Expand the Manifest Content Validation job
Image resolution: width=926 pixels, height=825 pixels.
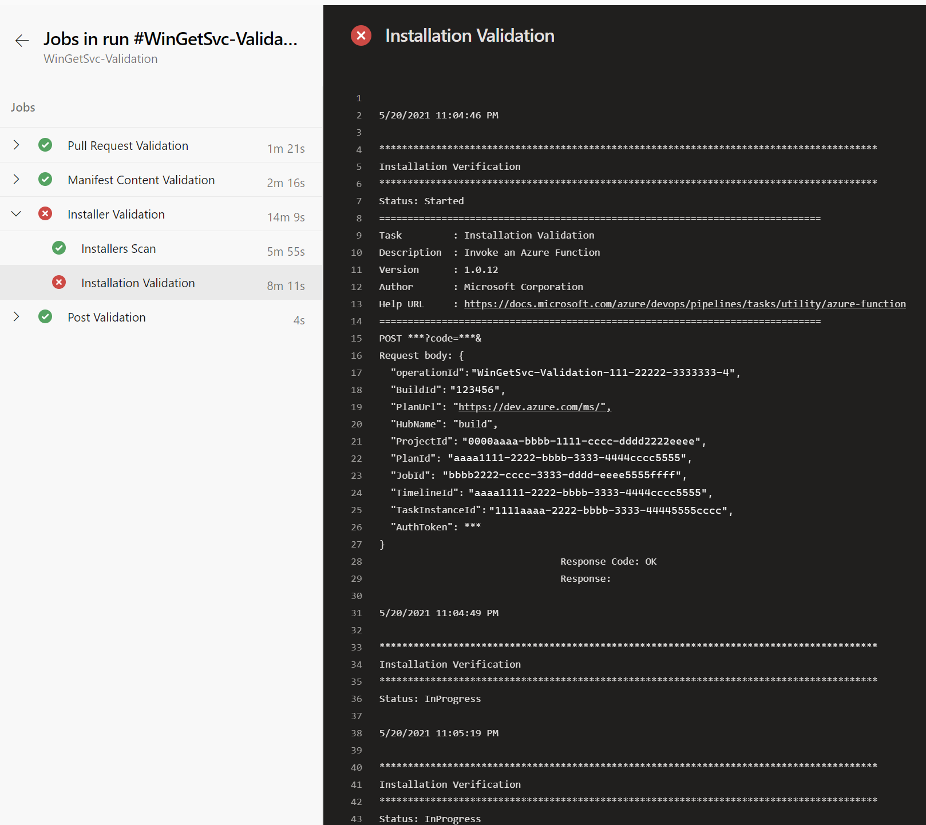[x=16, y=179]
